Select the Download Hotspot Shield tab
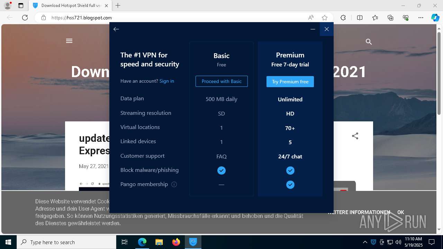 click(x=70, y=6)
